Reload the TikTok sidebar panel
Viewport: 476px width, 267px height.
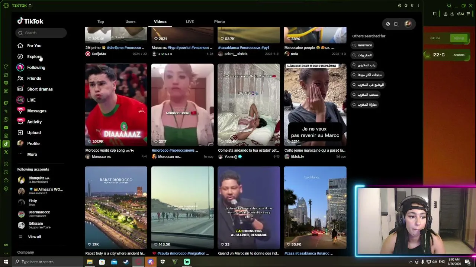tap(406, 6)
